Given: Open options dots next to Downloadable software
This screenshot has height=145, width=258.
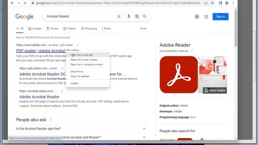Looking at the screenshot, I should (192, 51).
